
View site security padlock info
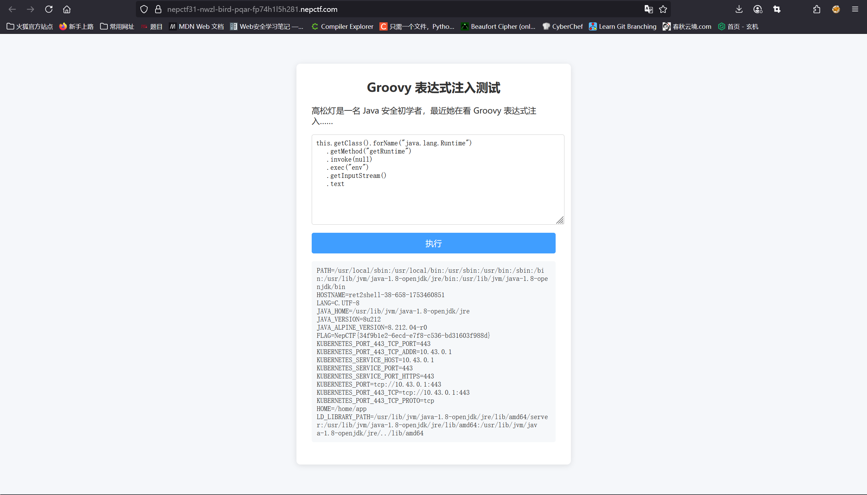(x=158, y=9)
